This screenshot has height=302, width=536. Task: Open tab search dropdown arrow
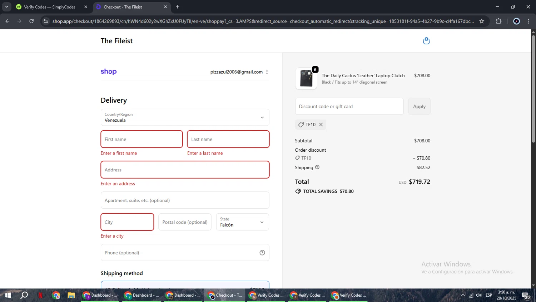[6, 7]
